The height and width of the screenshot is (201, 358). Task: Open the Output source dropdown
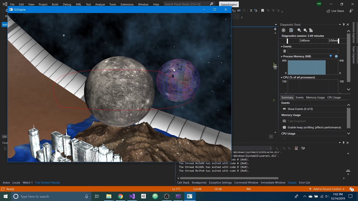pos(270,148)
